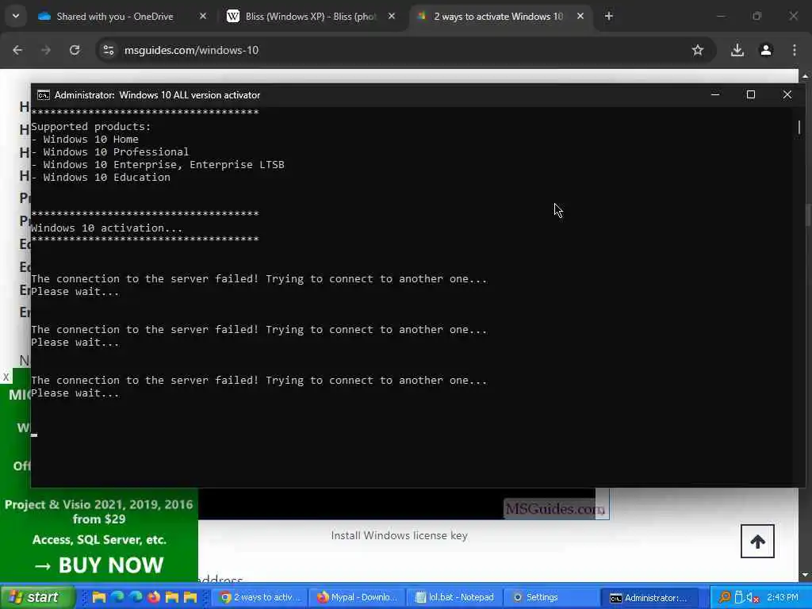Close the green ad with the X
Screen dimensions: 812x609
6,377
